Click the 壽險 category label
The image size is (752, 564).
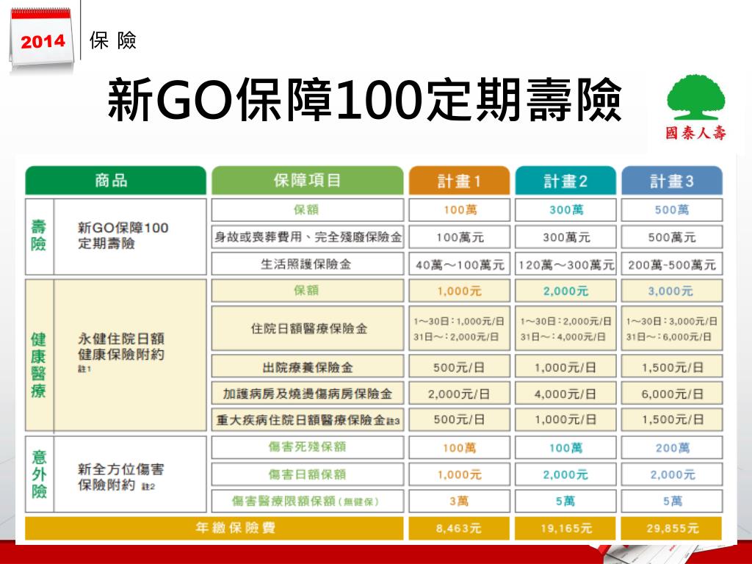pyautogui.click(x=39, y=236)
